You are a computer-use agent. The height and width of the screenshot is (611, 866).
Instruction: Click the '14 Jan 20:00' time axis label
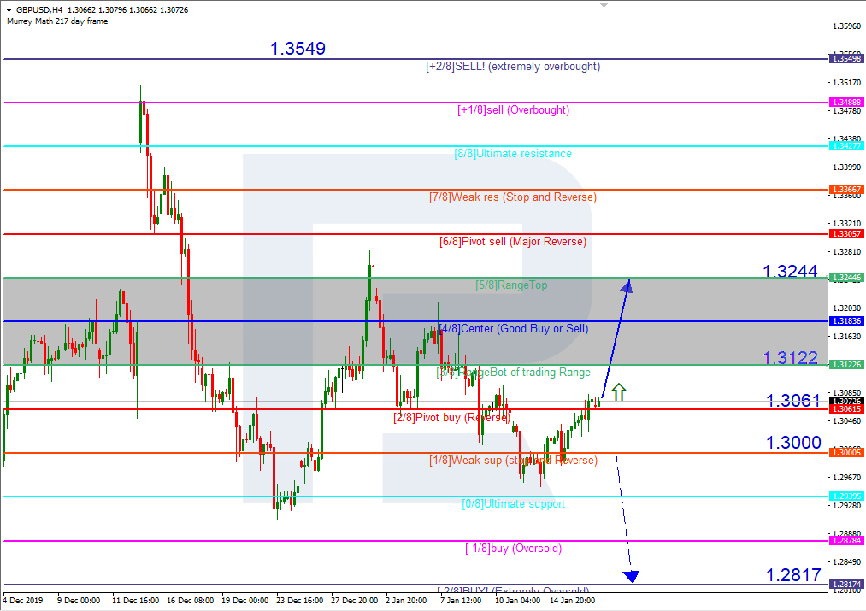click(572, 601)
